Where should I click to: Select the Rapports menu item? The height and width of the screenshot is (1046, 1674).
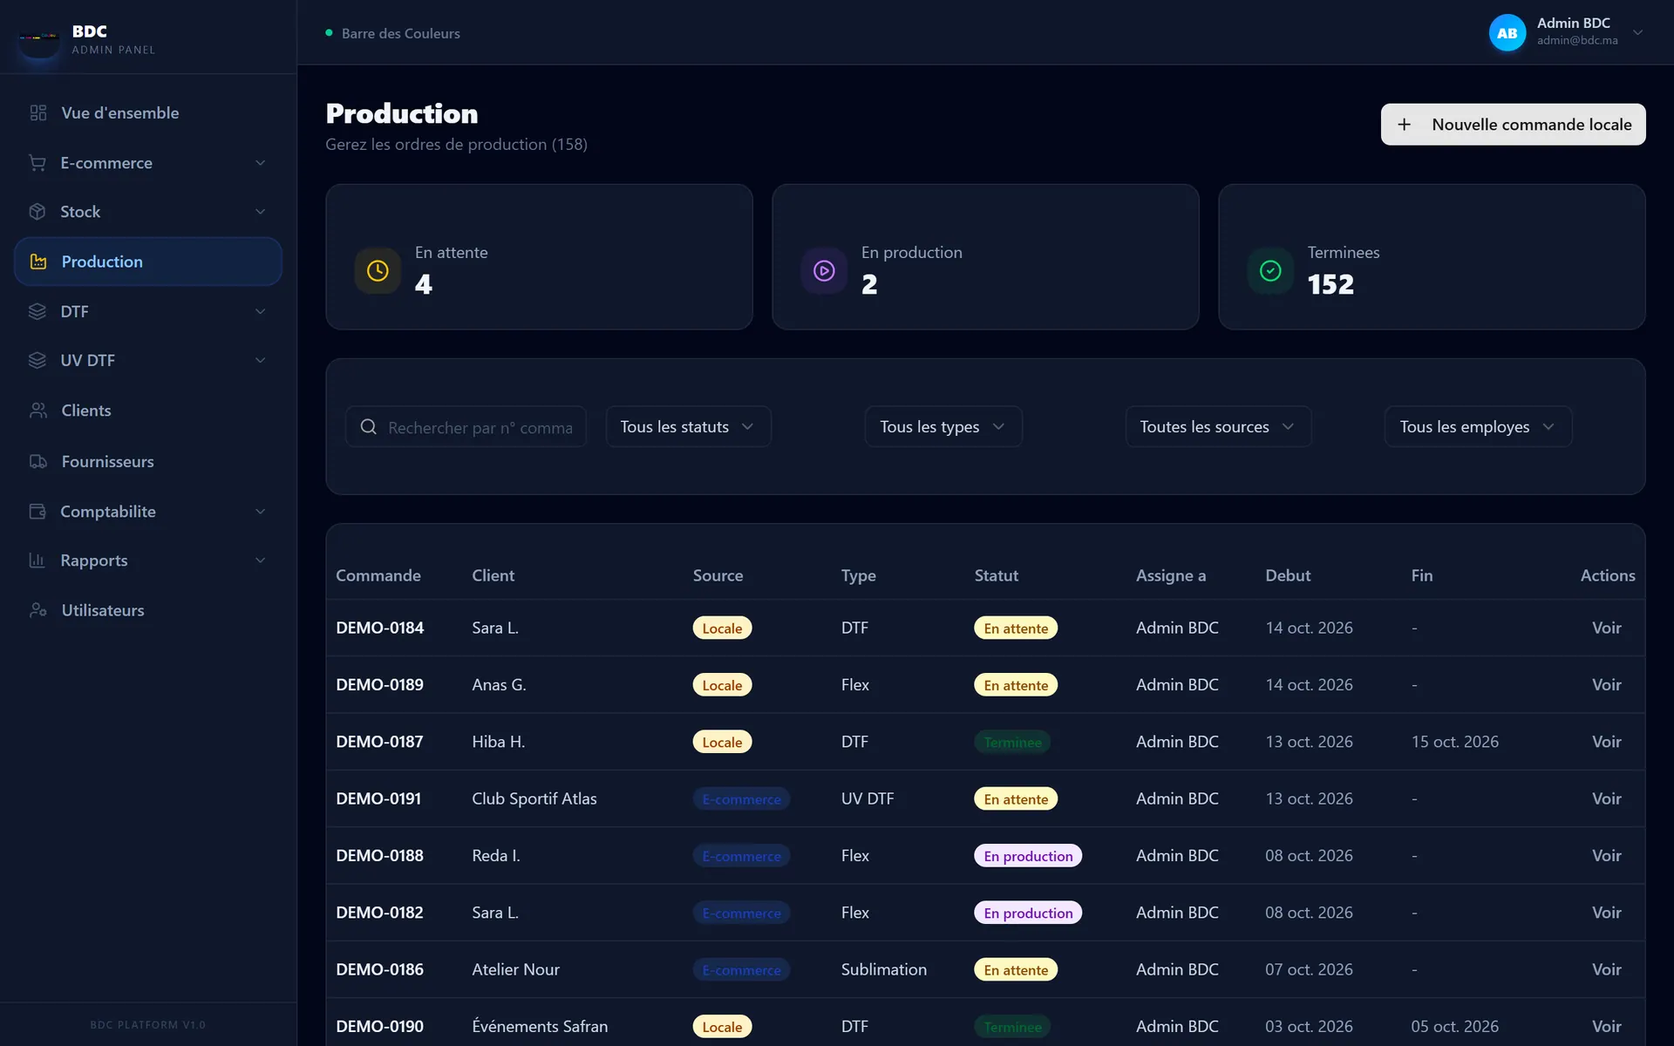(148, 560)
